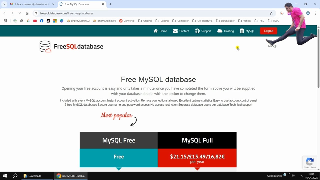
Task: Open the Chrome three-dot menu
Action: [315, 13]
